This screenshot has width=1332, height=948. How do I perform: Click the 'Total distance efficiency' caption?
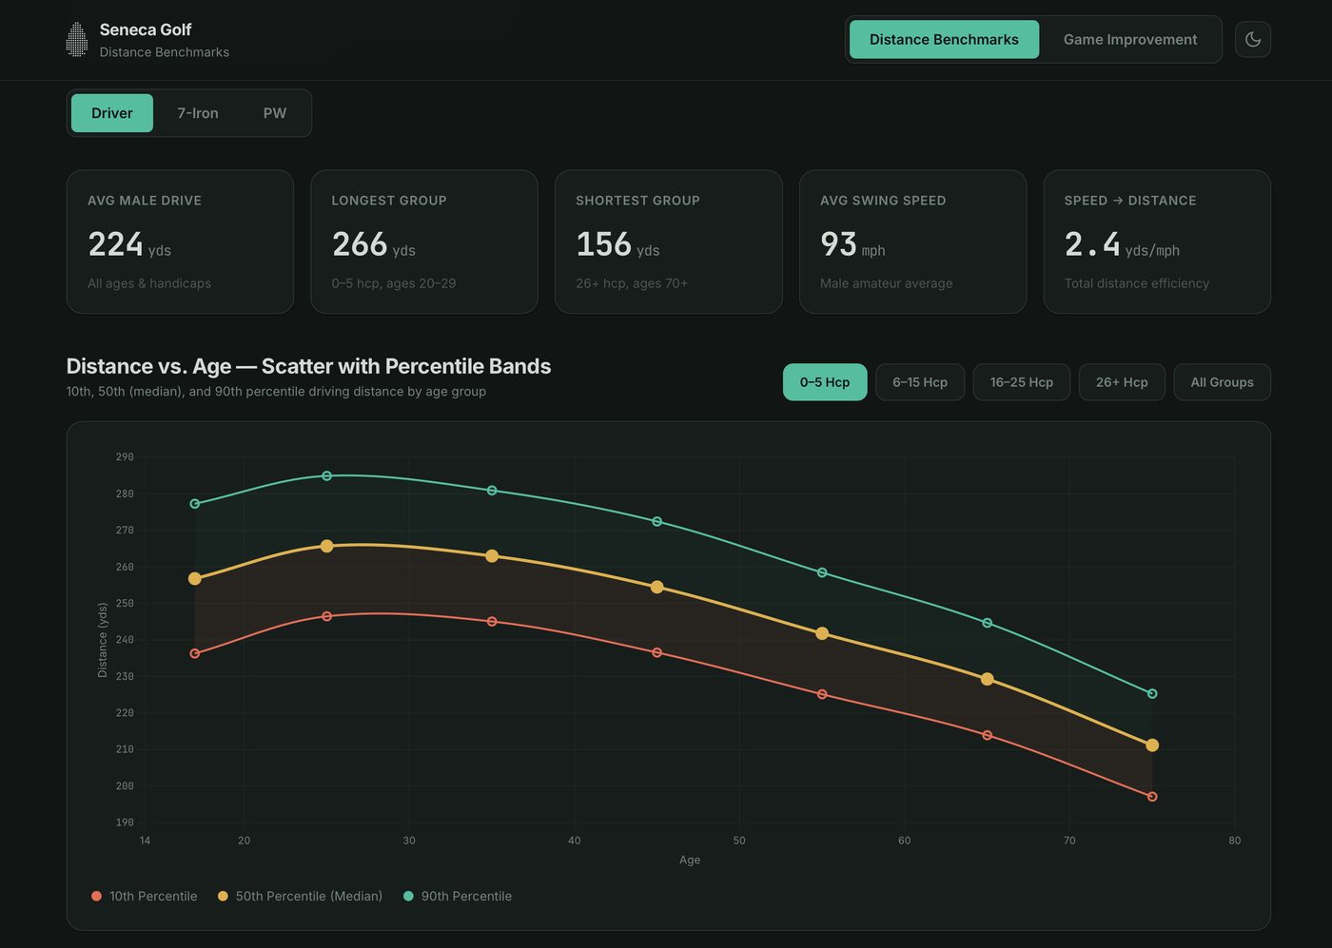(1137, 283)
